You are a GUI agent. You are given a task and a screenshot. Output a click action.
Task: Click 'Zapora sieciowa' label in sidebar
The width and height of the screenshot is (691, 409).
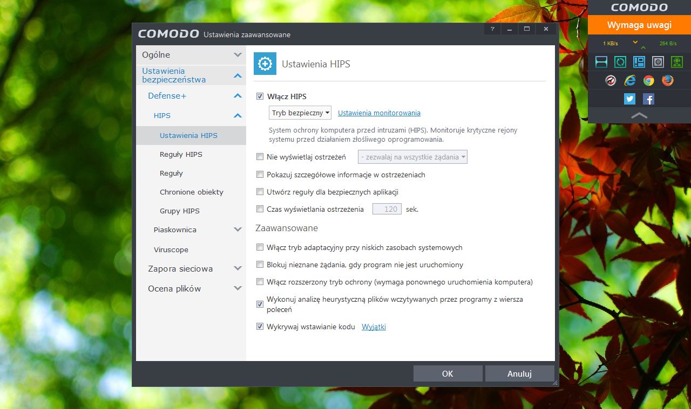click(180, 268)
